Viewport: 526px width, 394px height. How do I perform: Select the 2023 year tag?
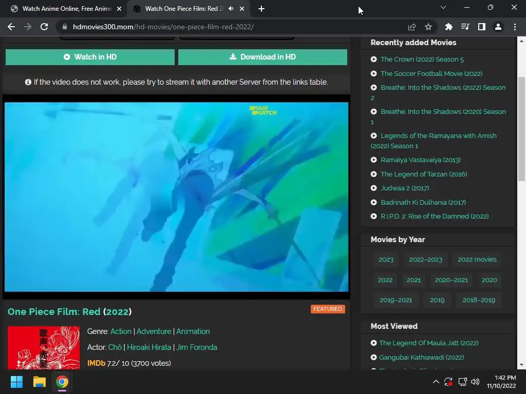tap(386, 260)
